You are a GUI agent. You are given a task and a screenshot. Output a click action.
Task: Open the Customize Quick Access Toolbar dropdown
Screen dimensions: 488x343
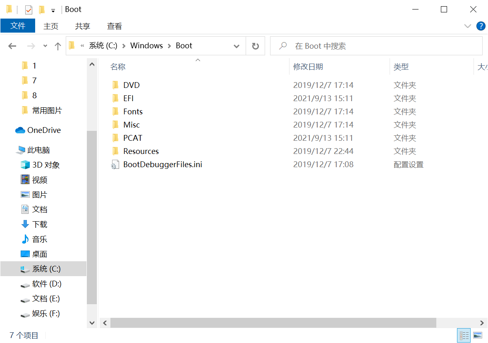tap(53, 11)
